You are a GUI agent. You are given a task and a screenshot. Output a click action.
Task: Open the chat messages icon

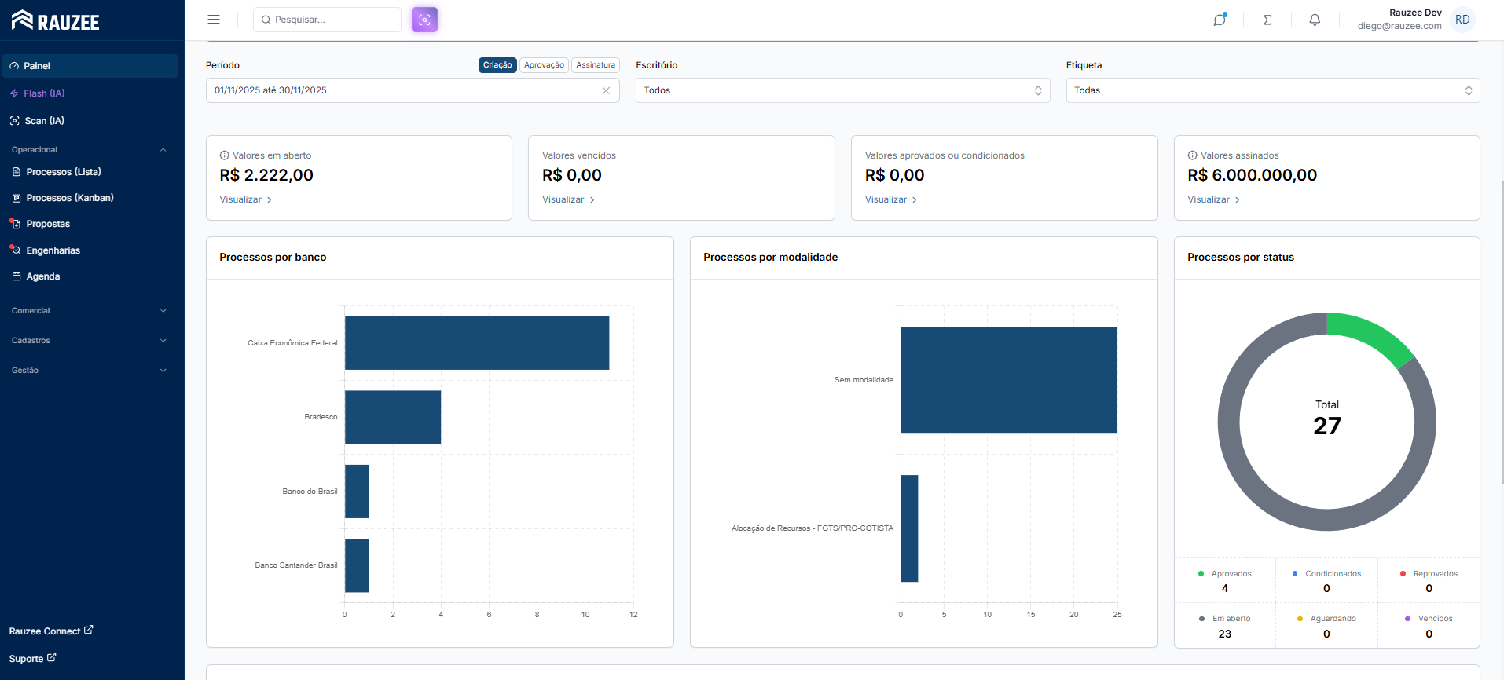click(x=1220, y=20)
